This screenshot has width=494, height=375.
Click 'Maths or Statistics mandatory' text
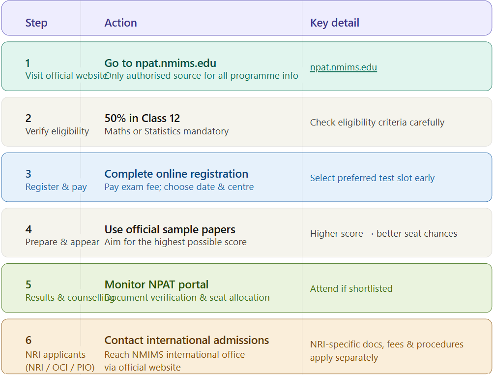tap(167, 131)
